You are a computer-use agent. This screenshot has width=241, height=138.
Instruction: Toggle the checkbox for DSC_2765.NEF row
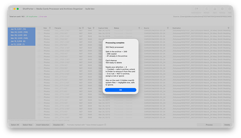(39, 33)
